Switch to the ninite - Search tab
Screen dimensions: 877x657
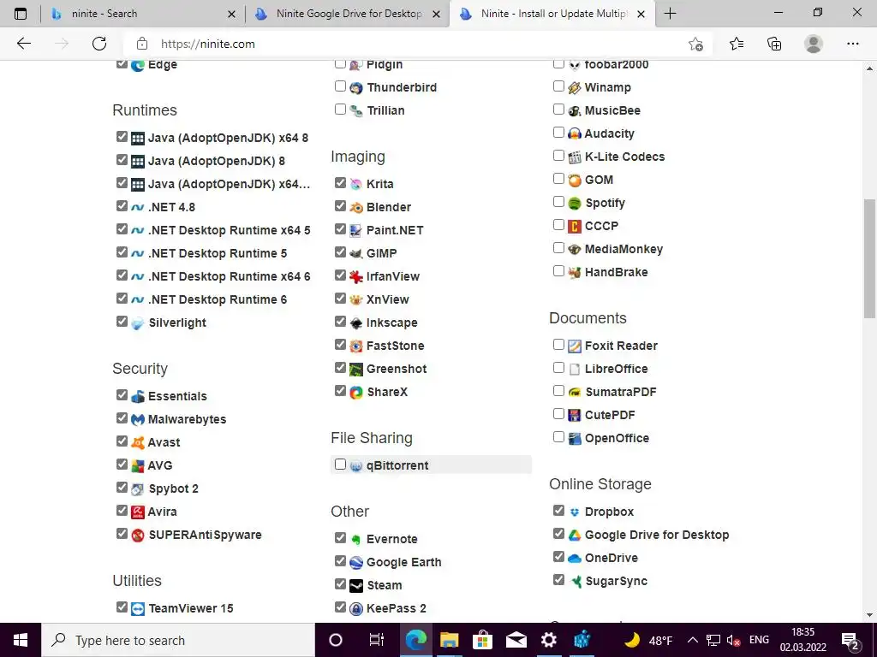143,14
